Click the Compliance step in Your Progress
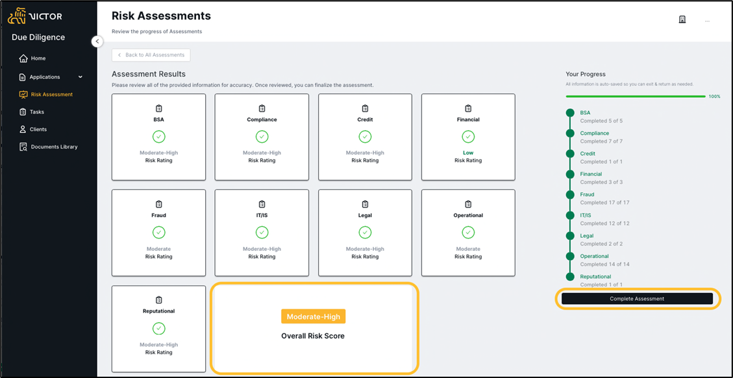733x378 pixels. click(x=595, y=134)
